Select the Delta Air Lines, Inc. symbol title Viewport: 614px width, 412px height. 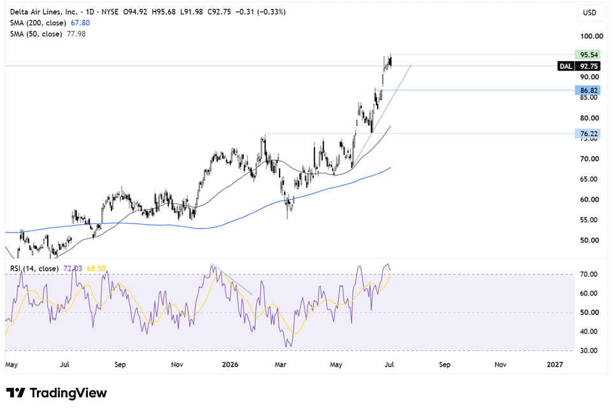click(43, 11)
